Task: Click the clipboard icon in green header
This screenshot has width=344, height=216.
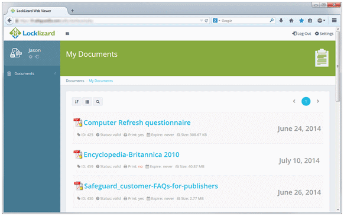Action: tap(322, 58)
